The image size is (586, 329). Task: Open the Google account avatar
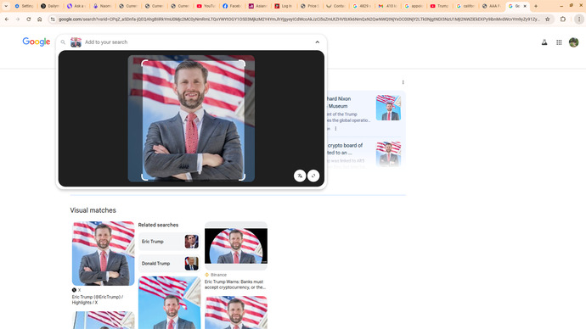point(573,42)
